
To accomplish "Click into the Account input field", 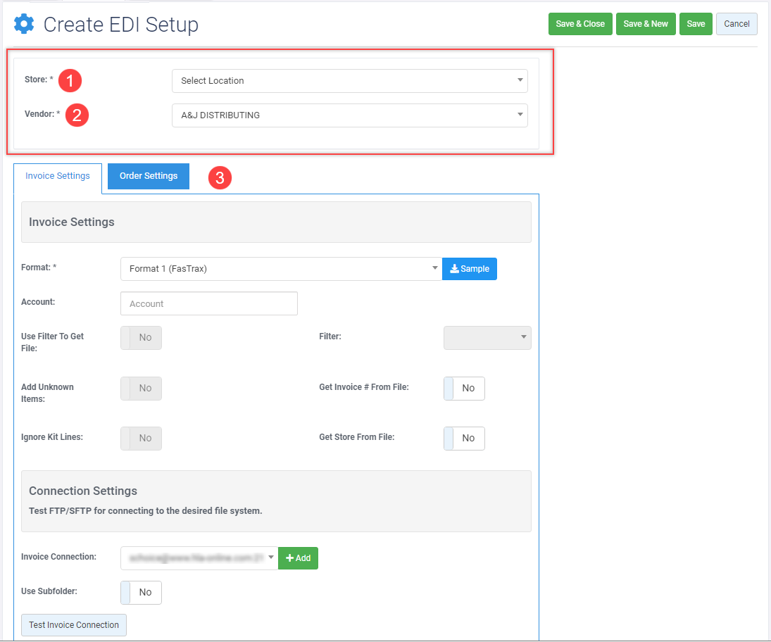I will point(209,303).
